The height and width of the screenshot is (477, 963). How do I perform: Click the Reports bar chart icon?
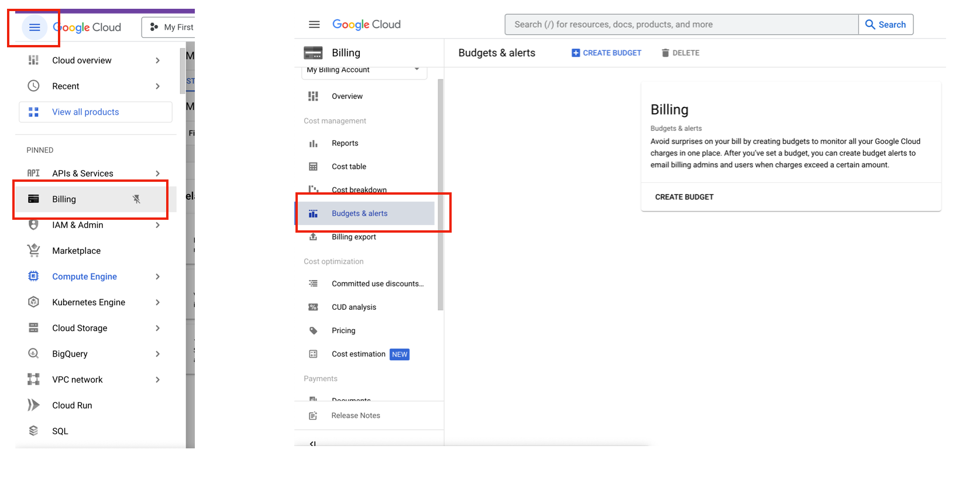[314, 143]
